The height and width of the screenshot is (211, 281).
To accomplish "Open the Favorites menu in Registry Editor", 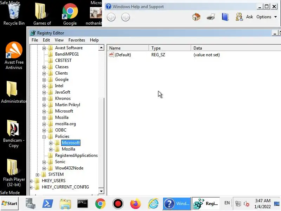I will click(77, 40).
